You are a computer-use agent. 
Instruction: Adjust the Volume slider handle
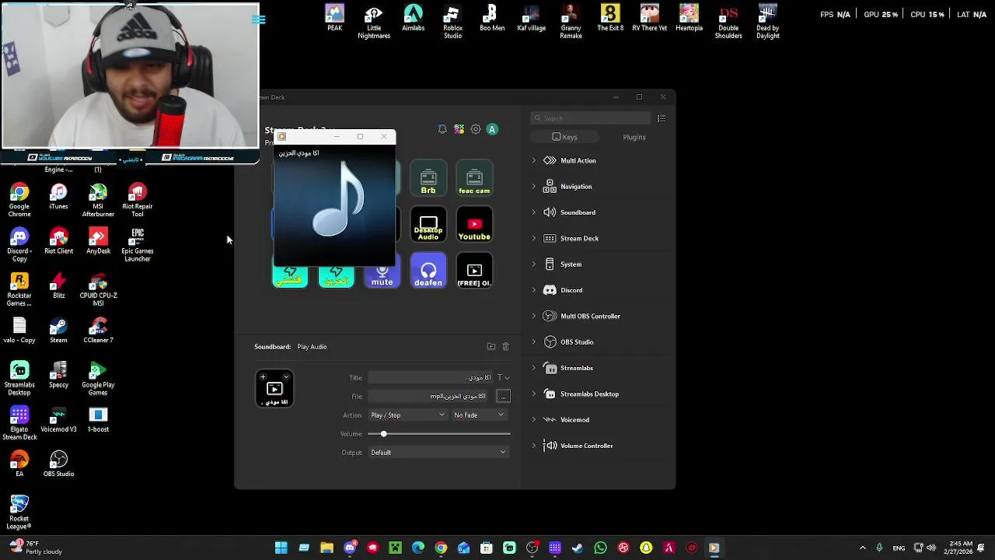383,434
